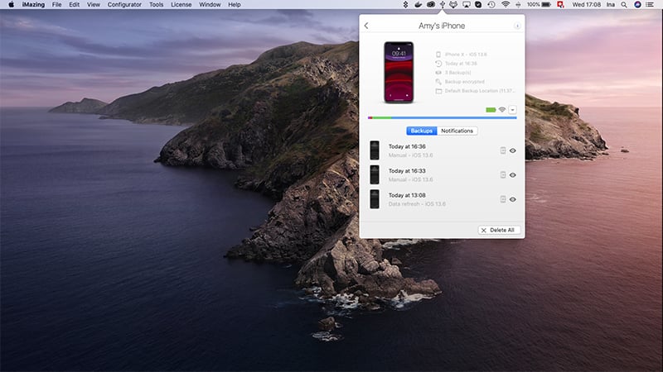This screenshot has height=372, width=663.
Task: Open Spotlight search magnifier icon
Action: click(x=624, y=5)
